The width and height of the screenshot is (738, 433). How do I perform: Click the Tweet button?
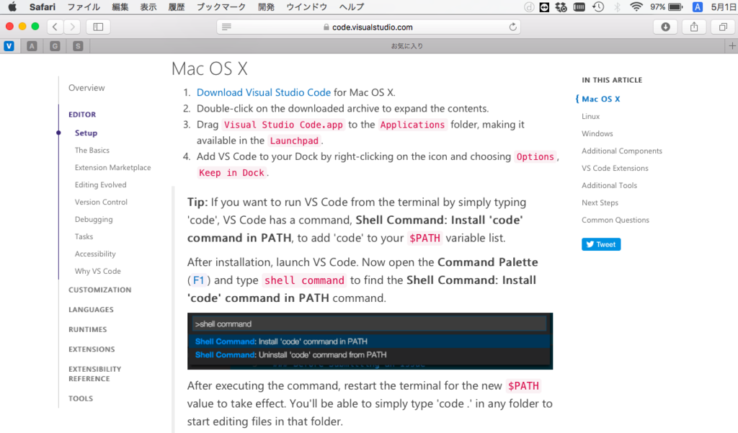601,244
